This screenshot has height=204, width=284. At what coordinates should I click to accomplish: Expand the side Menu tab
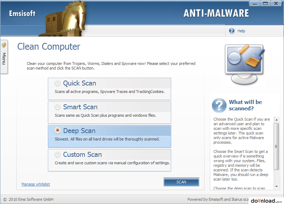pos(4,57)
